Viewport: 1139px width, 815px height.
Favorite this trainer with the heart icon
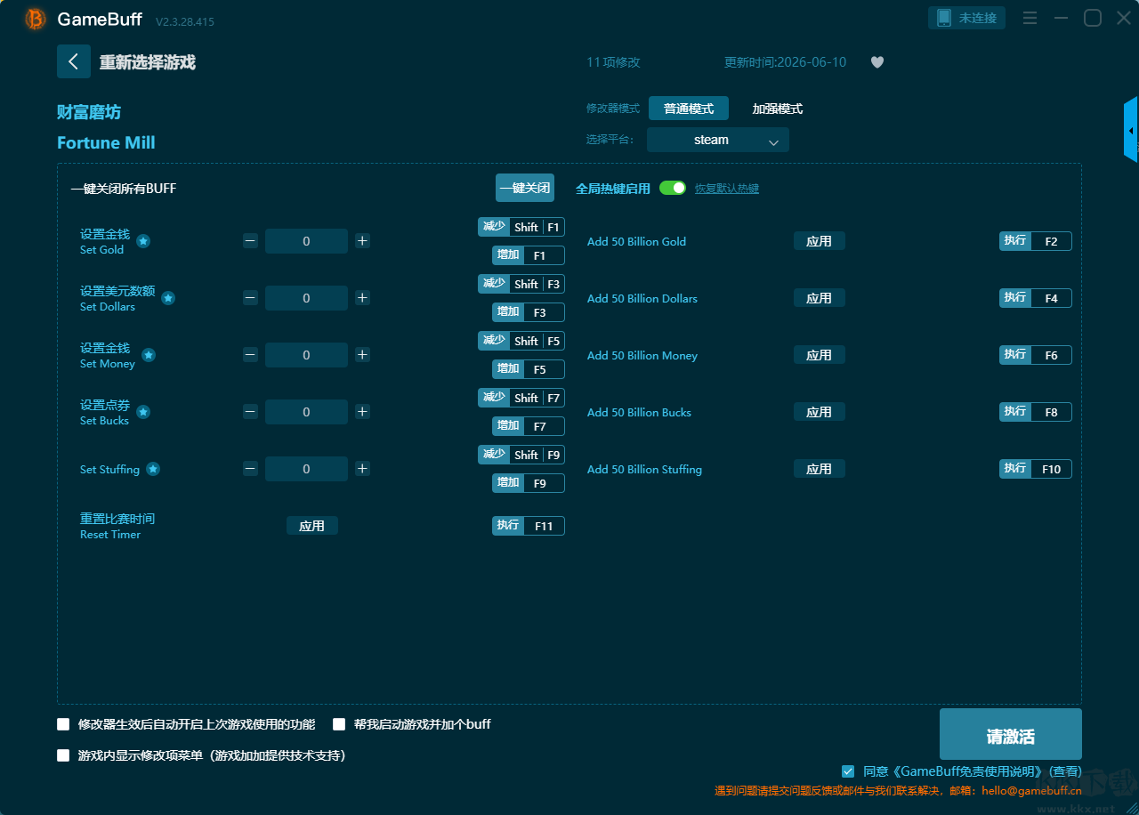(877, 62)
